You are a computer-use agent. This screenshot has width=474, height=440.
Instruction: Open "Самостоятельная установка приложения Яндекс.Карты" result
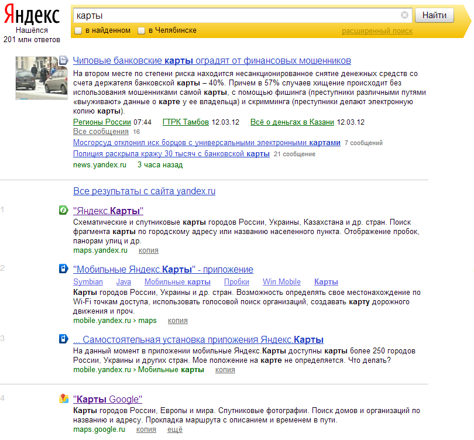198,340
